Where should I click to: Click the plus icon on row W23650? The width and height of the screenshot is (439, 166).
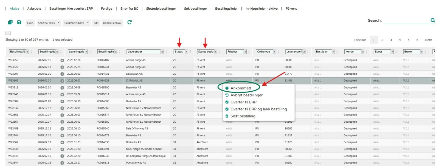coord(62,60)
